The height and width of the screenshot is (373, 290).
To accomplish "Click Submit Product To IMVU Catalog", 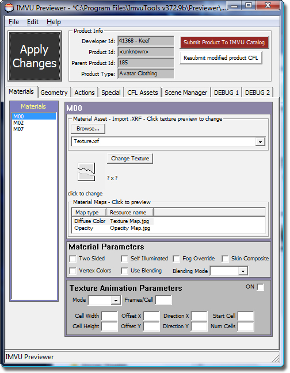I will pyautogui.click(x=224, y=43).
